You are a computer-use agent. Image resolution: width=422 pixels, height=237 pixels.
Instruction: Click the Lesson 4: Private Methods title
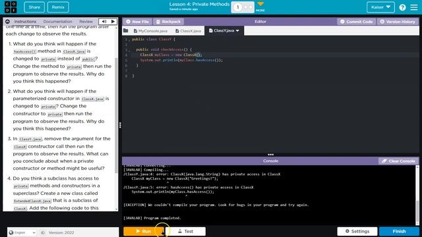[199, 5]
